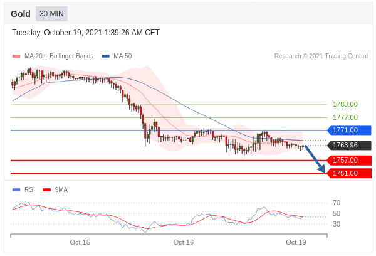This screenshot has width=376, height=256.
Task: Click the pink MA 20 color swatch
Action: [x=16, y=56]
